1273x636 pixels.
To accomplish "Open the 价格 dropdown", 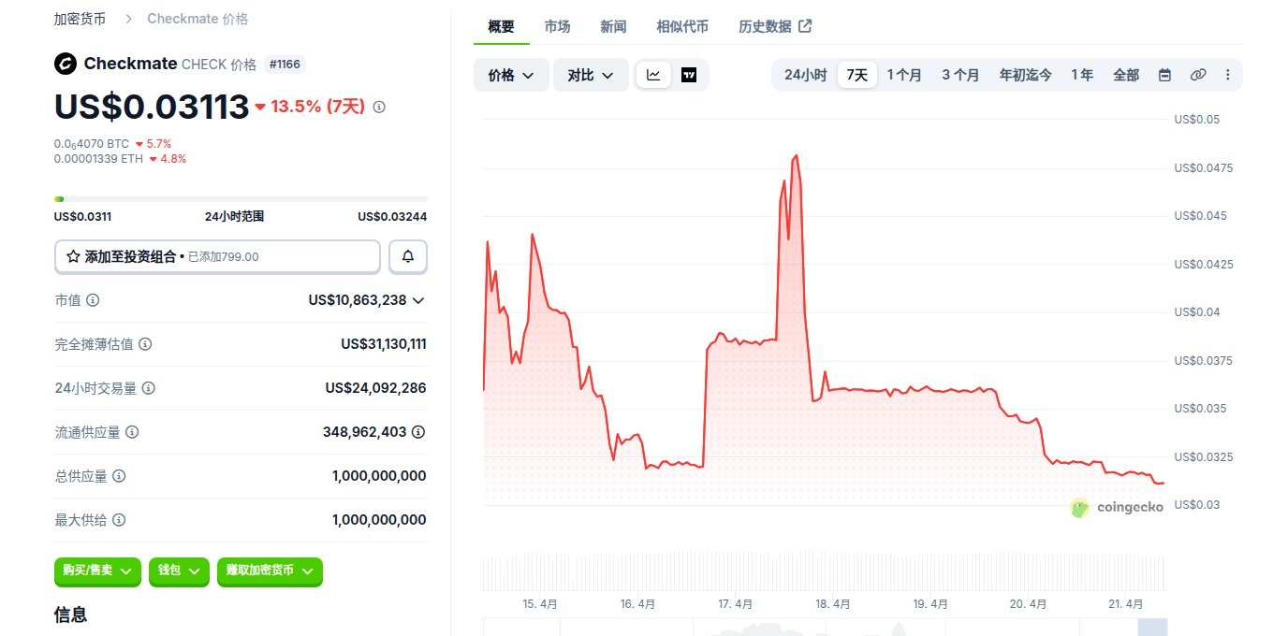I will [511, 75].
